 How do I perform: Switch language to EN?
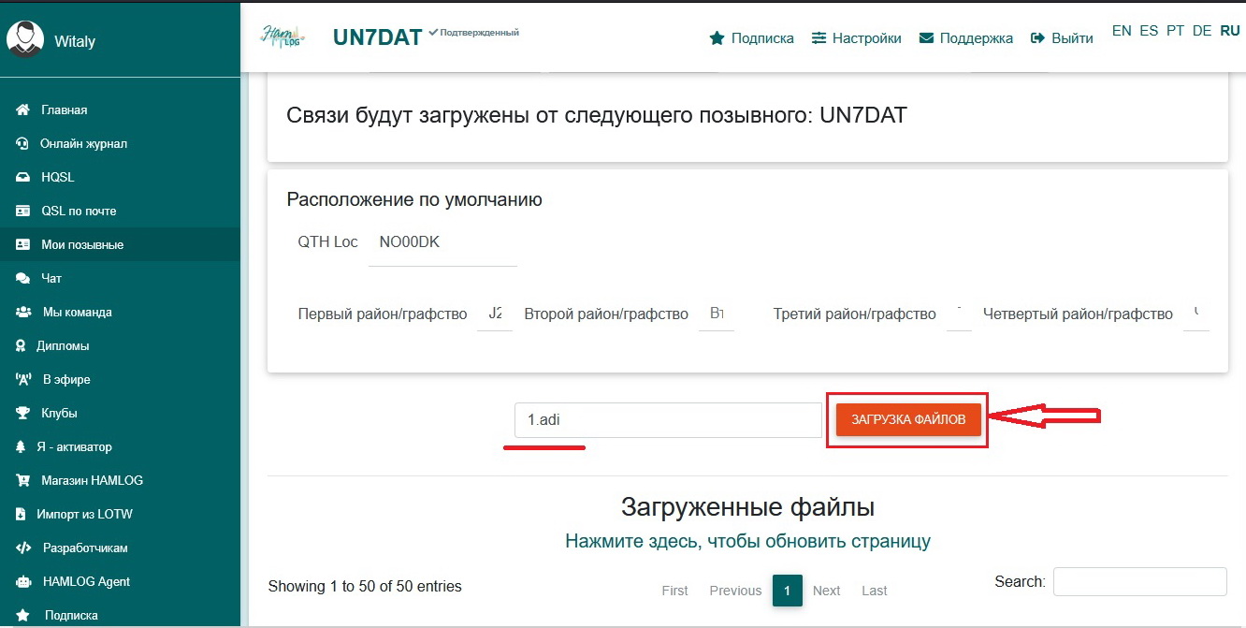1122,31
